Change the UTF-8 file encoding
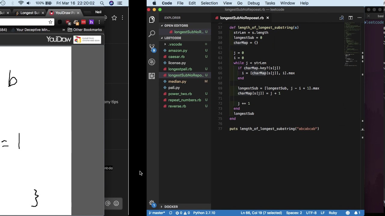Viewport: 385px width, 216px height. 311,213
